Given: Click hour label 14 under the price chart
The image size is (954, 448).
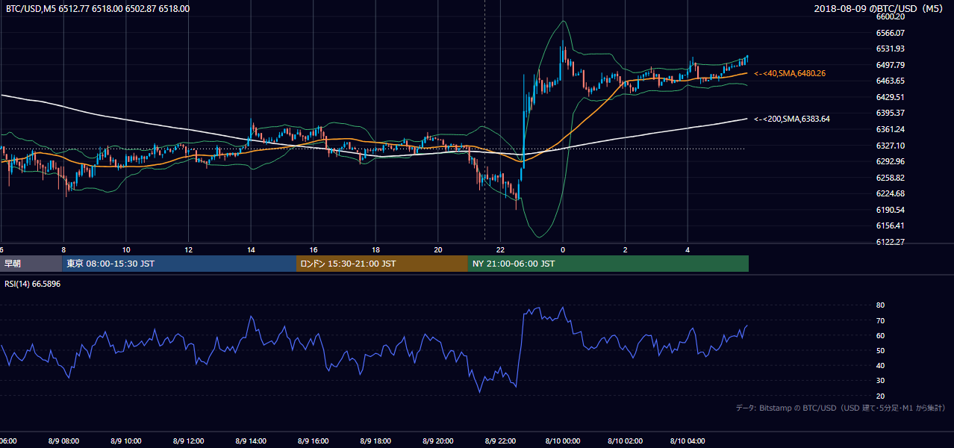Looking at the screenshot, I should [251, 249].
